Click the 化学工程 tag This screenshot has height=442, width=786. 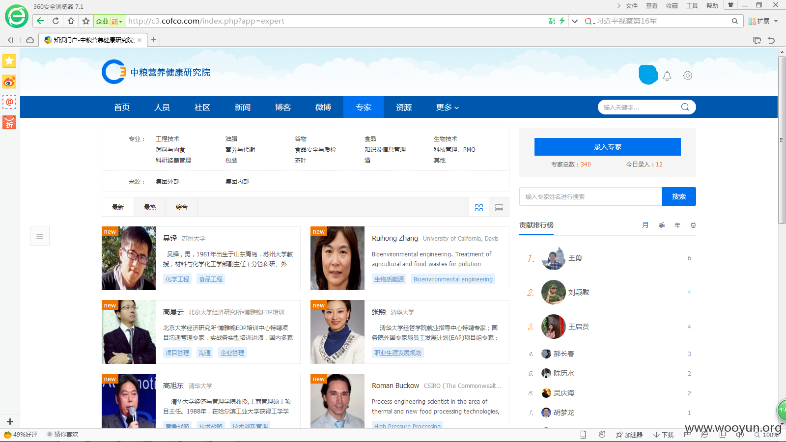[x=177, y=279]
